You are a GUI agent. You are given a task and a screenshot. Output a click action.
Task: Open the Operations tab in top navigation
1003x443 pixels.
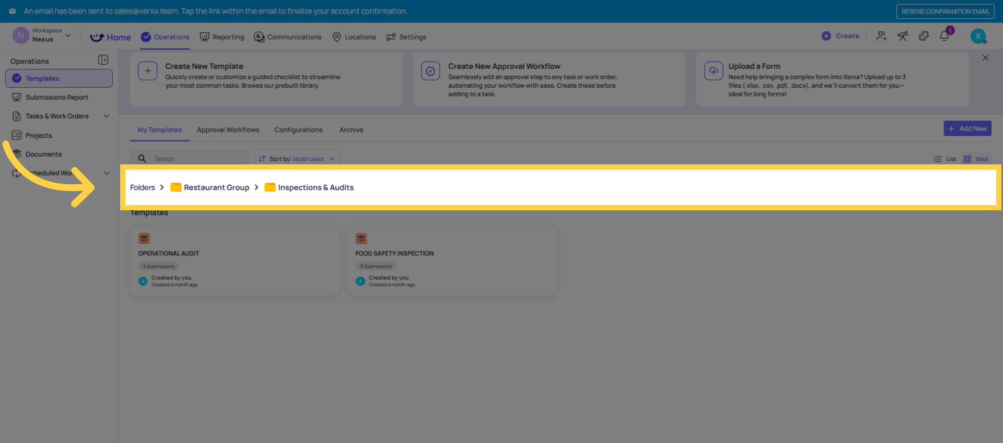tap(165, 37)
